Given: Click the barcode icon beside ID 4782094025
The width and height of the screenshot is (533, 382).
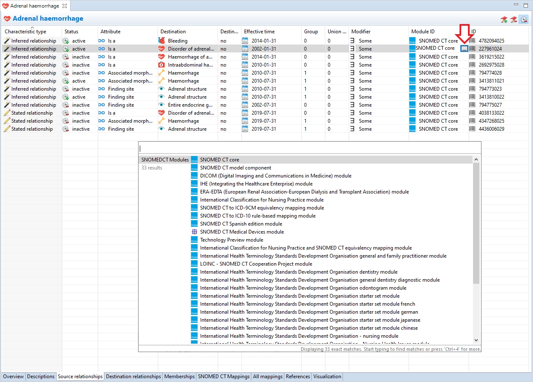Looking at the screenshot, I should click(x=472, y=41).
